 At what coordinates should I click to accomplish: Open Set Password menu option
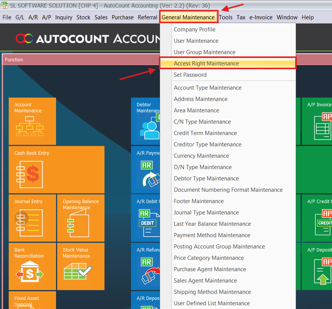[190, 75]
